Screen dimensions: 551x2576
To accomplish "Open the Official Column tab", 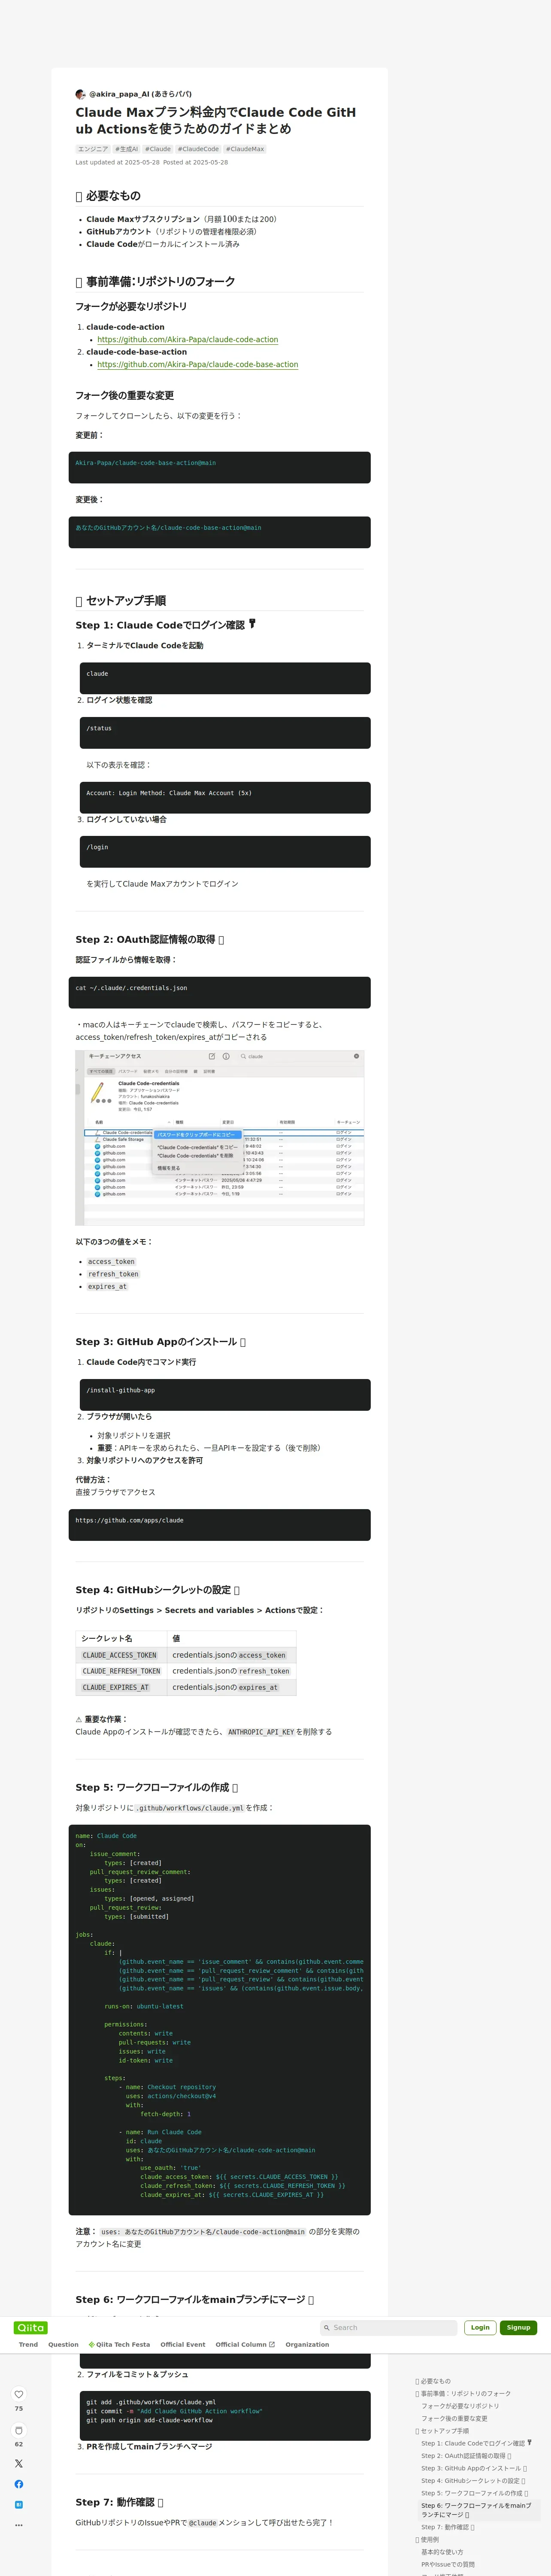I will coord(245,2344).
